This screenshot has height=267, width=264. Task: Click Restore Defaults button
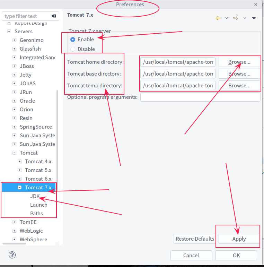[x=195, y=239]
